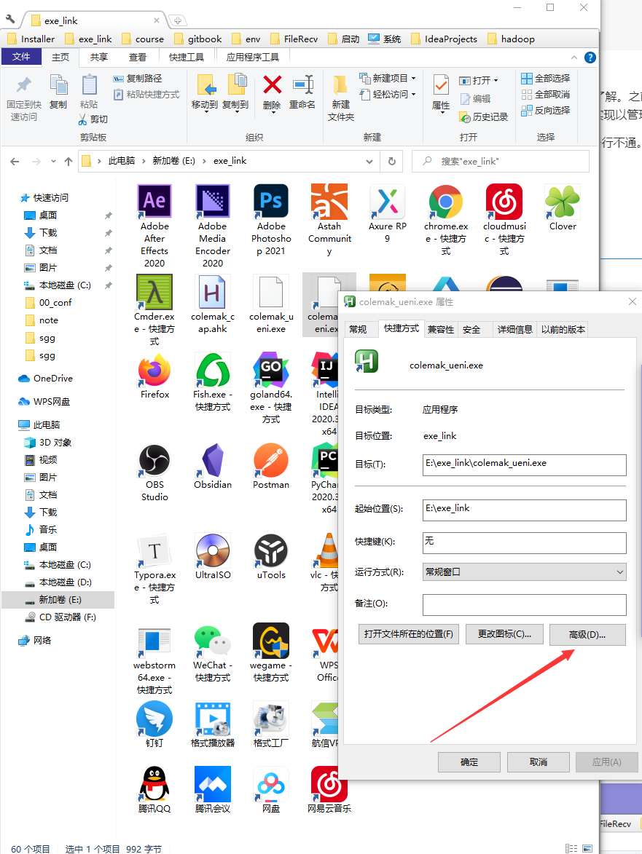Click the uTools shortcut icon
This screenshot has width=642, height=854.
(271, 550)
